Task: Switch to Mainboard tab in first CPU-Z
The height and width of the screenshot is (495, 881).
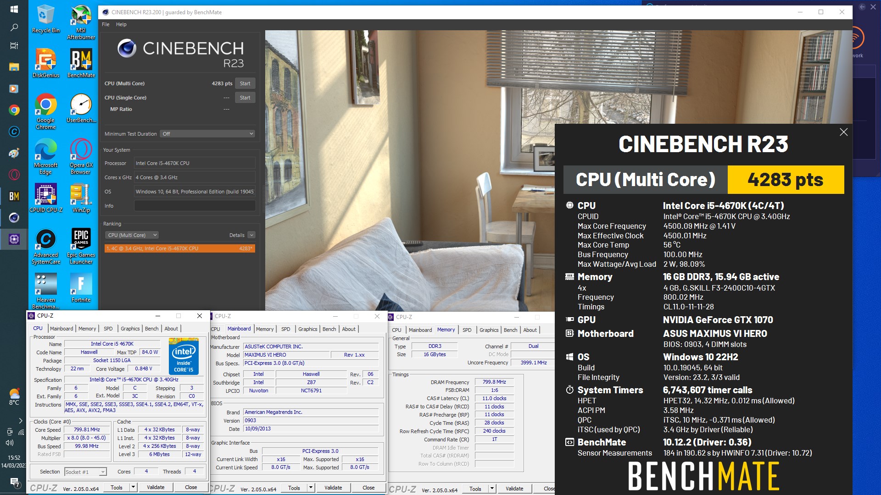Action: coord(61,329)
